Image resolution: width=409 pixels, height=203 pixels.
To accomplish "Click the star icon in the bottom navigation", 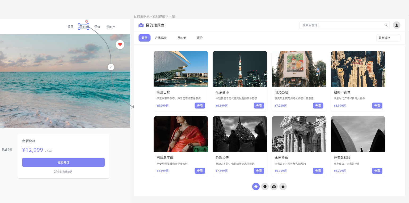I will coord(283,187).
